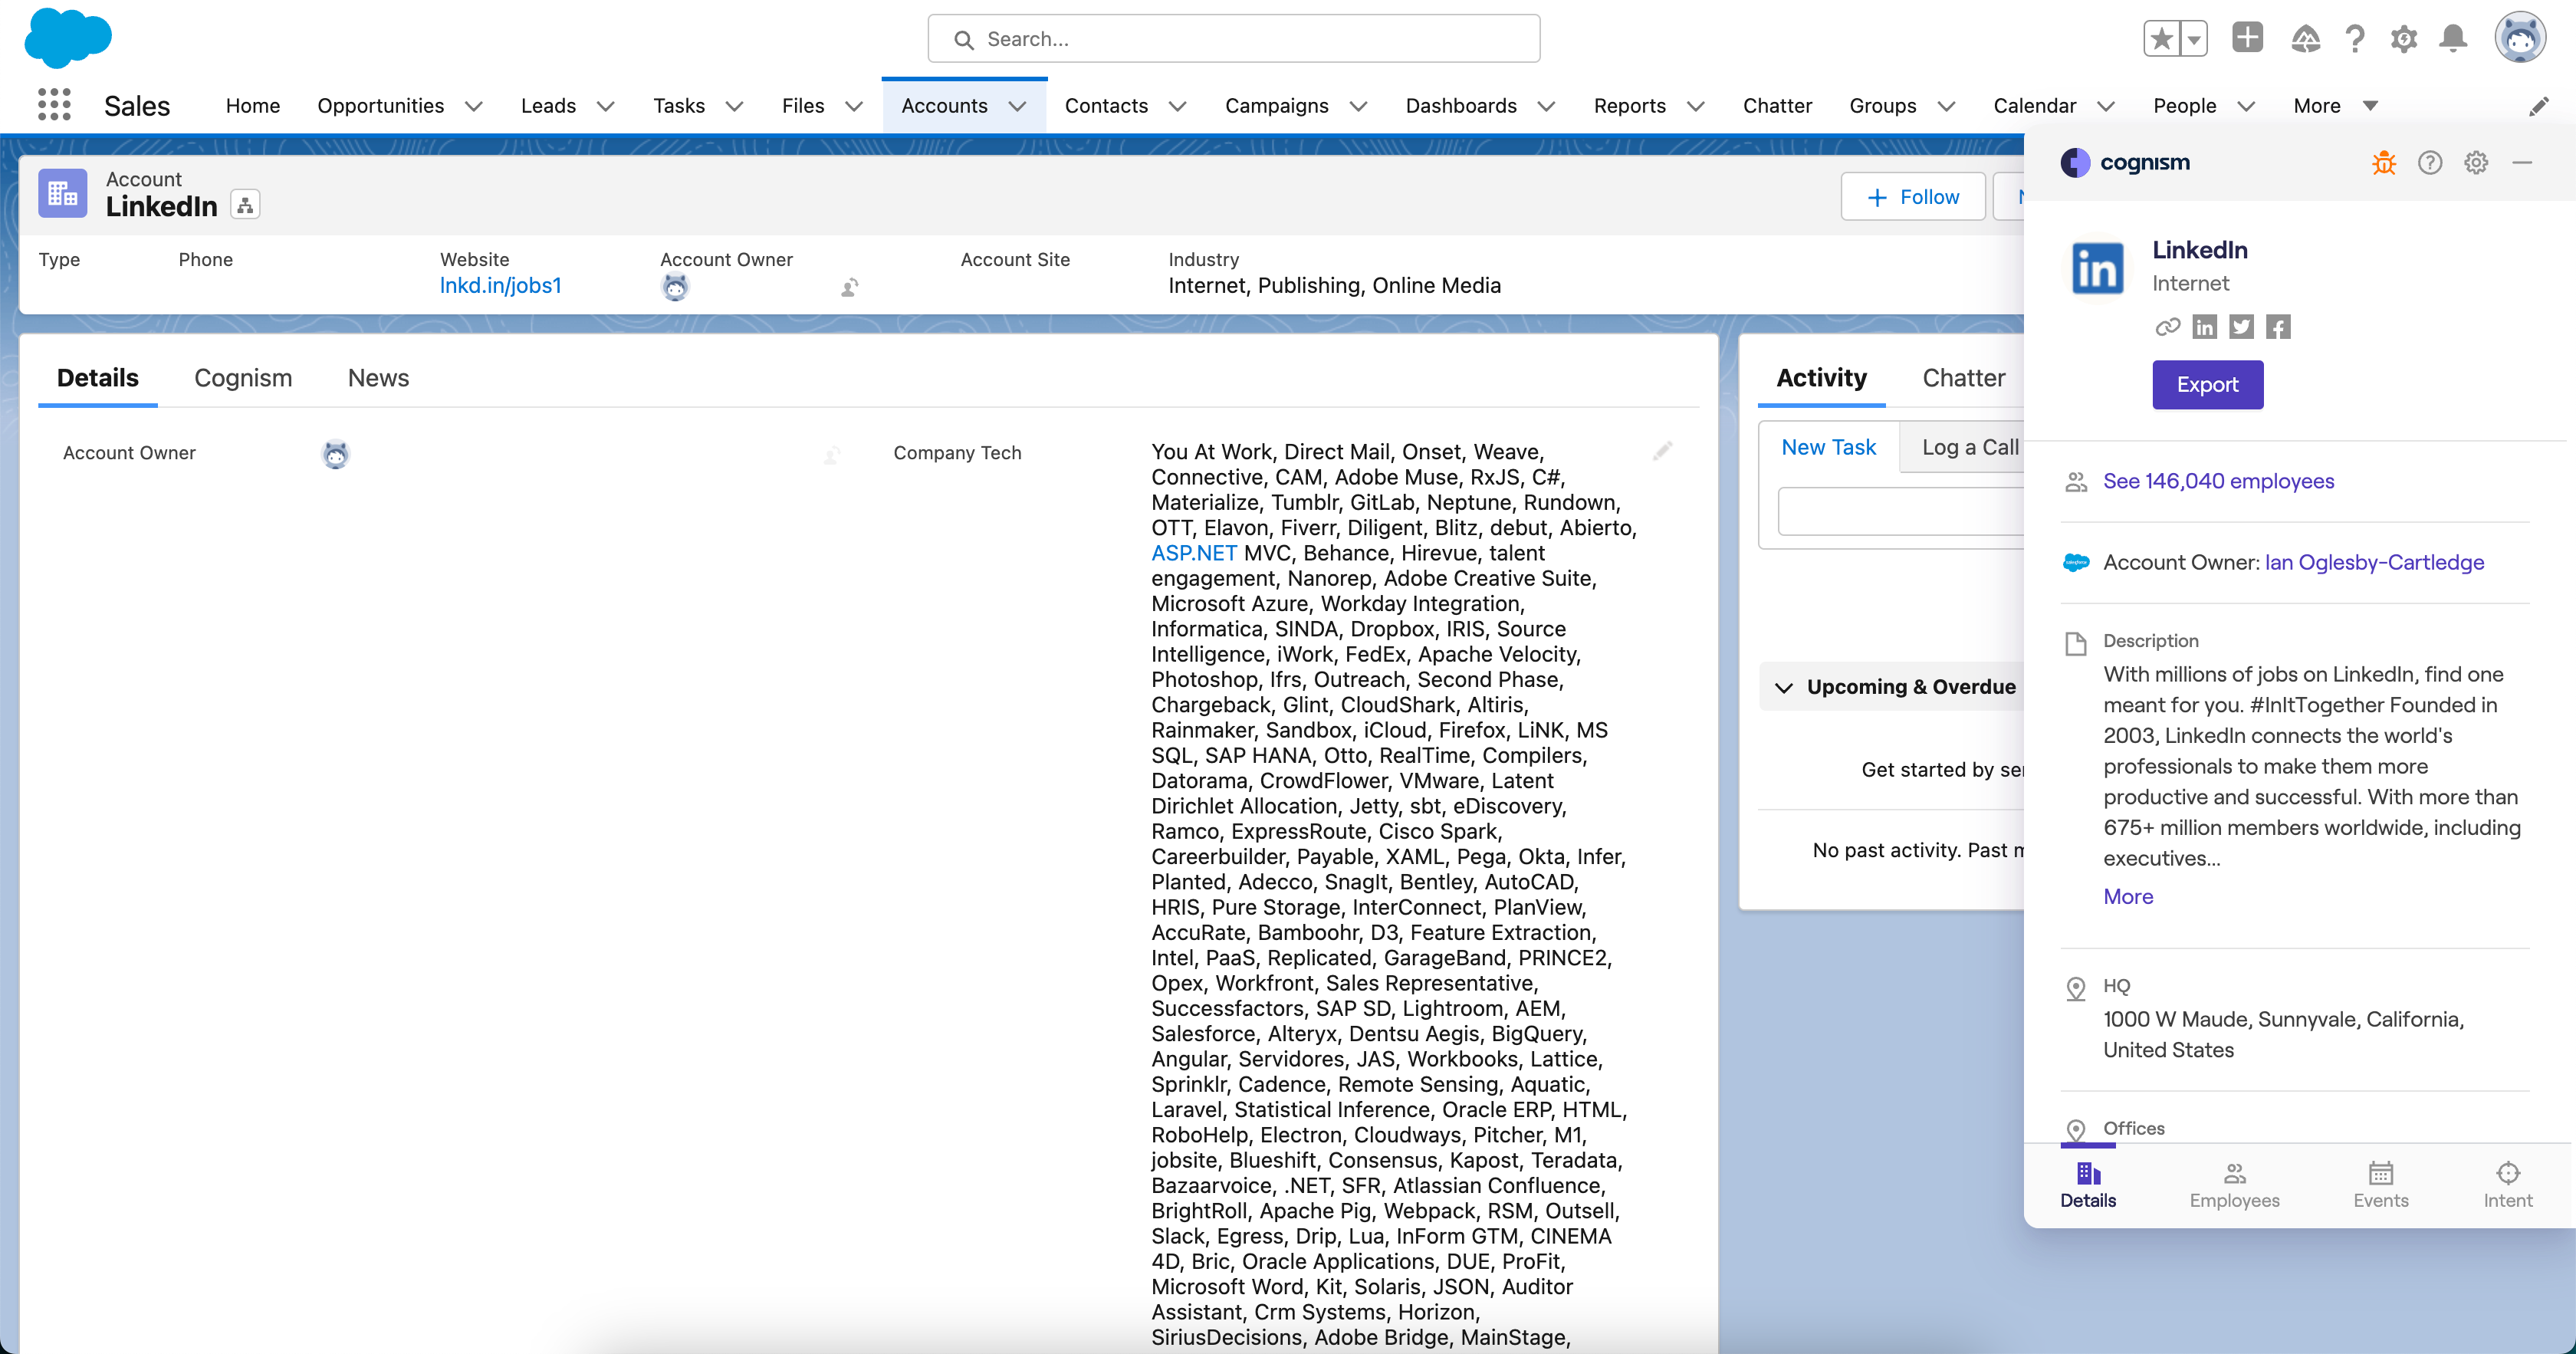Image resolution: width=2576 pixels, height=1354 pixels.
Task: Click the Export button in Cognism
Action: [x=2207, y=384]
